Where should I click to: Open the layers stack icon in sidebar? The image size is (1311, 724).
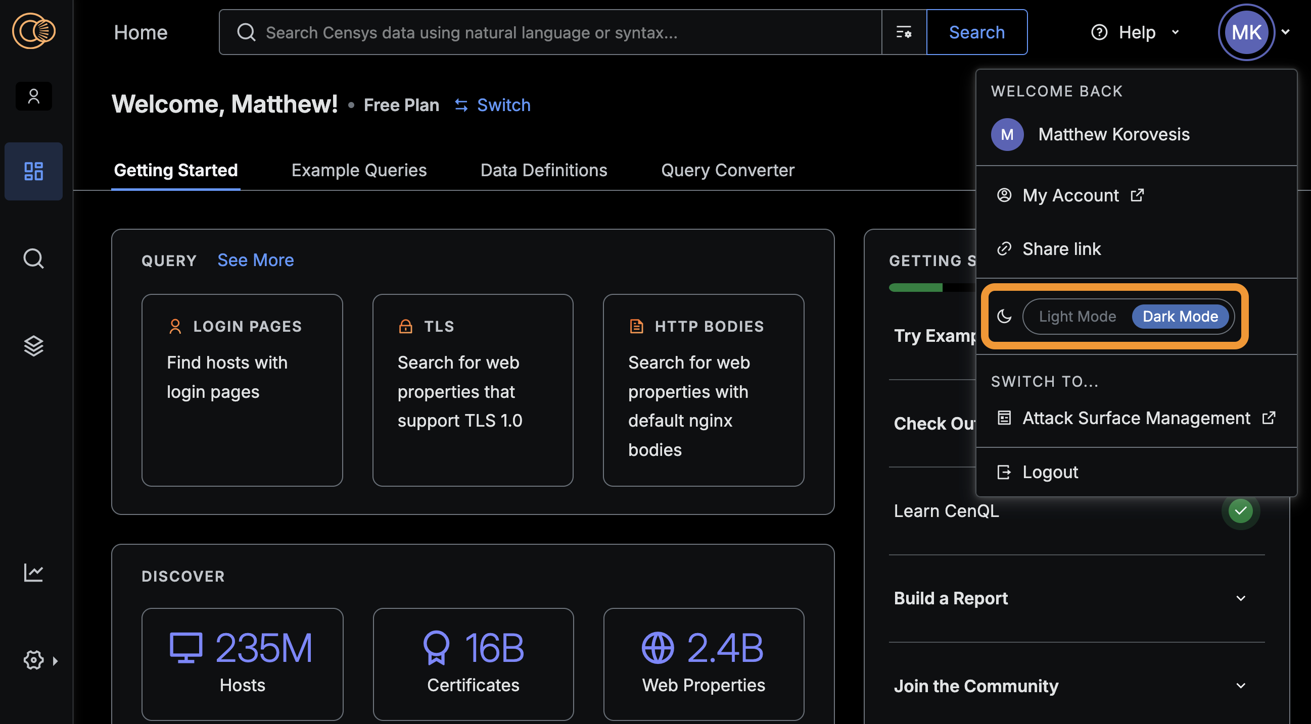click(x=33, y=346)
